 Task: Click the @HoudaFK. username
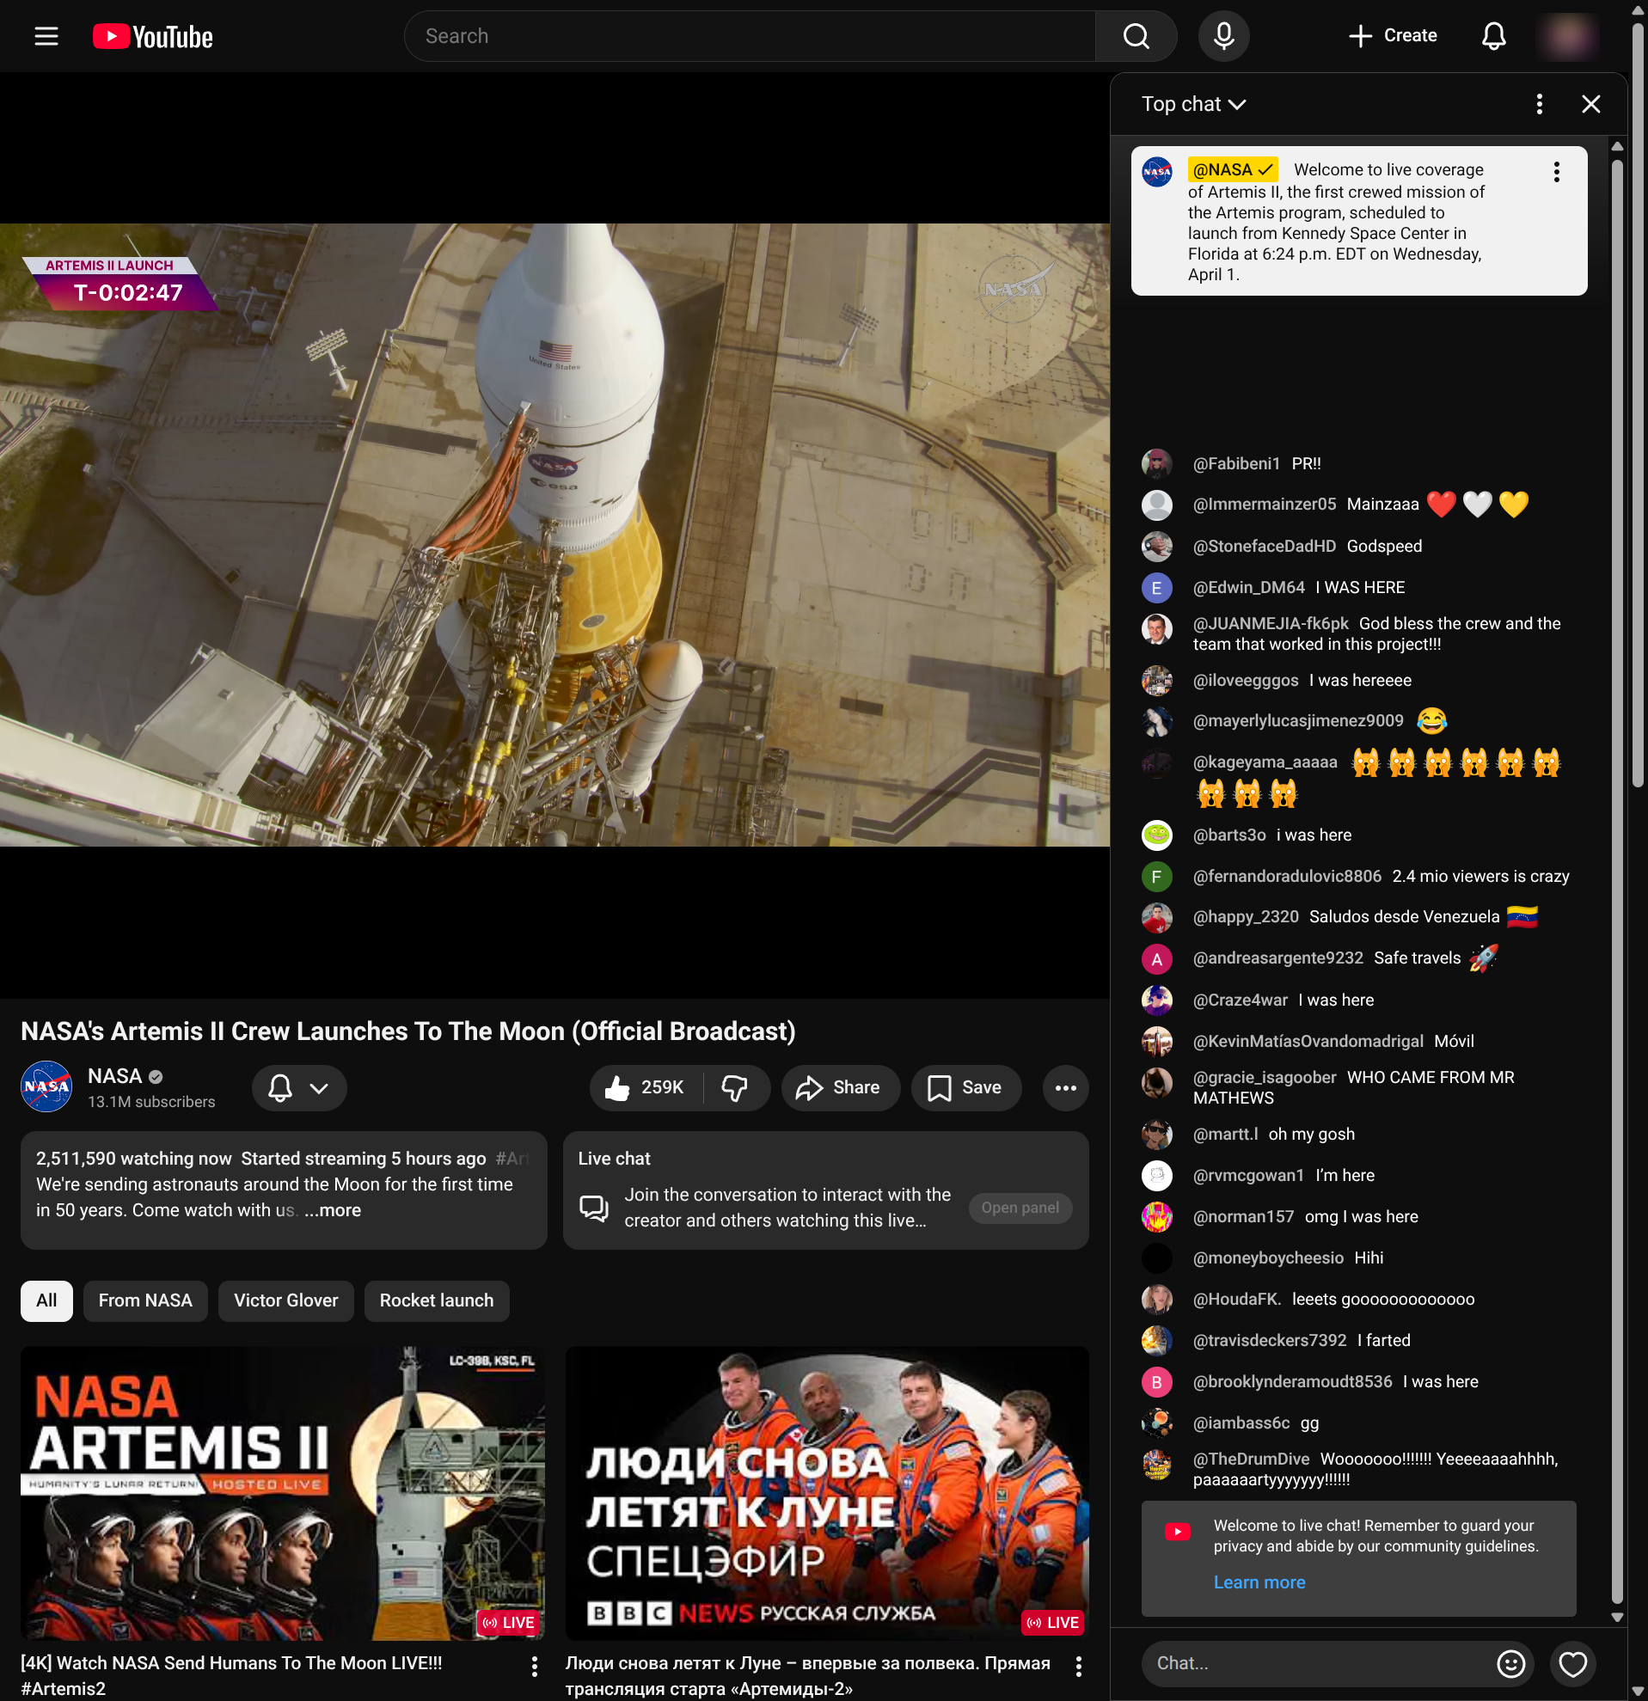1237,1300
